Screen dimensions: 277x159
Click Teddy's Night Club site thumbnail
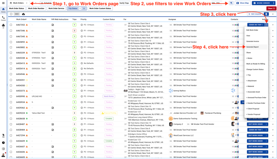click(125, 91)
